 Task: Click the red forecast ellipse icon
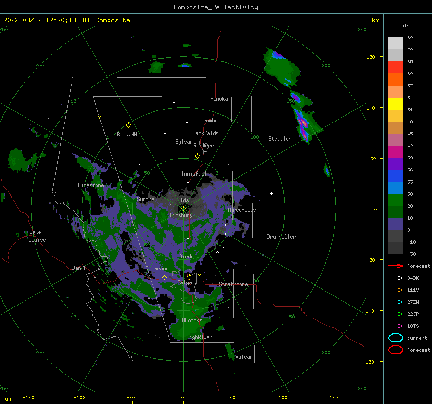(x=396, y=350)
